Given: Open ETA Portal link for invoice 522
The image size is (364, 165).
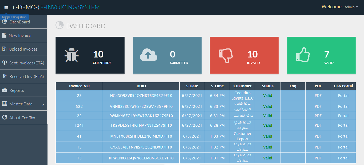Looking at the screenshot, I should (343, 106).
